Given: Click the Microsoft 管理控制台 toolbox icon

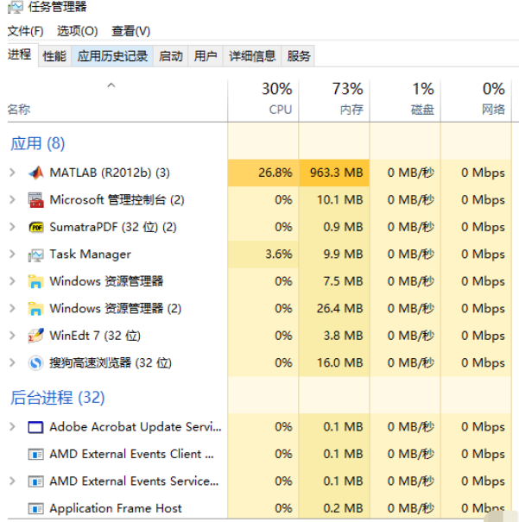Looking at the screenshot, I should 35,200.
